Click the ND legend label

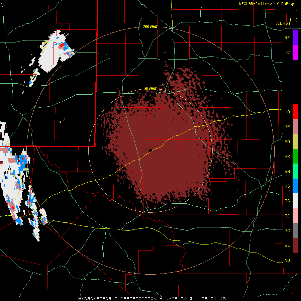287,261
